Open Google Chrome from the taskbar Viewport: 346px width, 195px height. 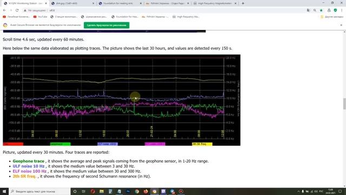click(x=137, y=191)
